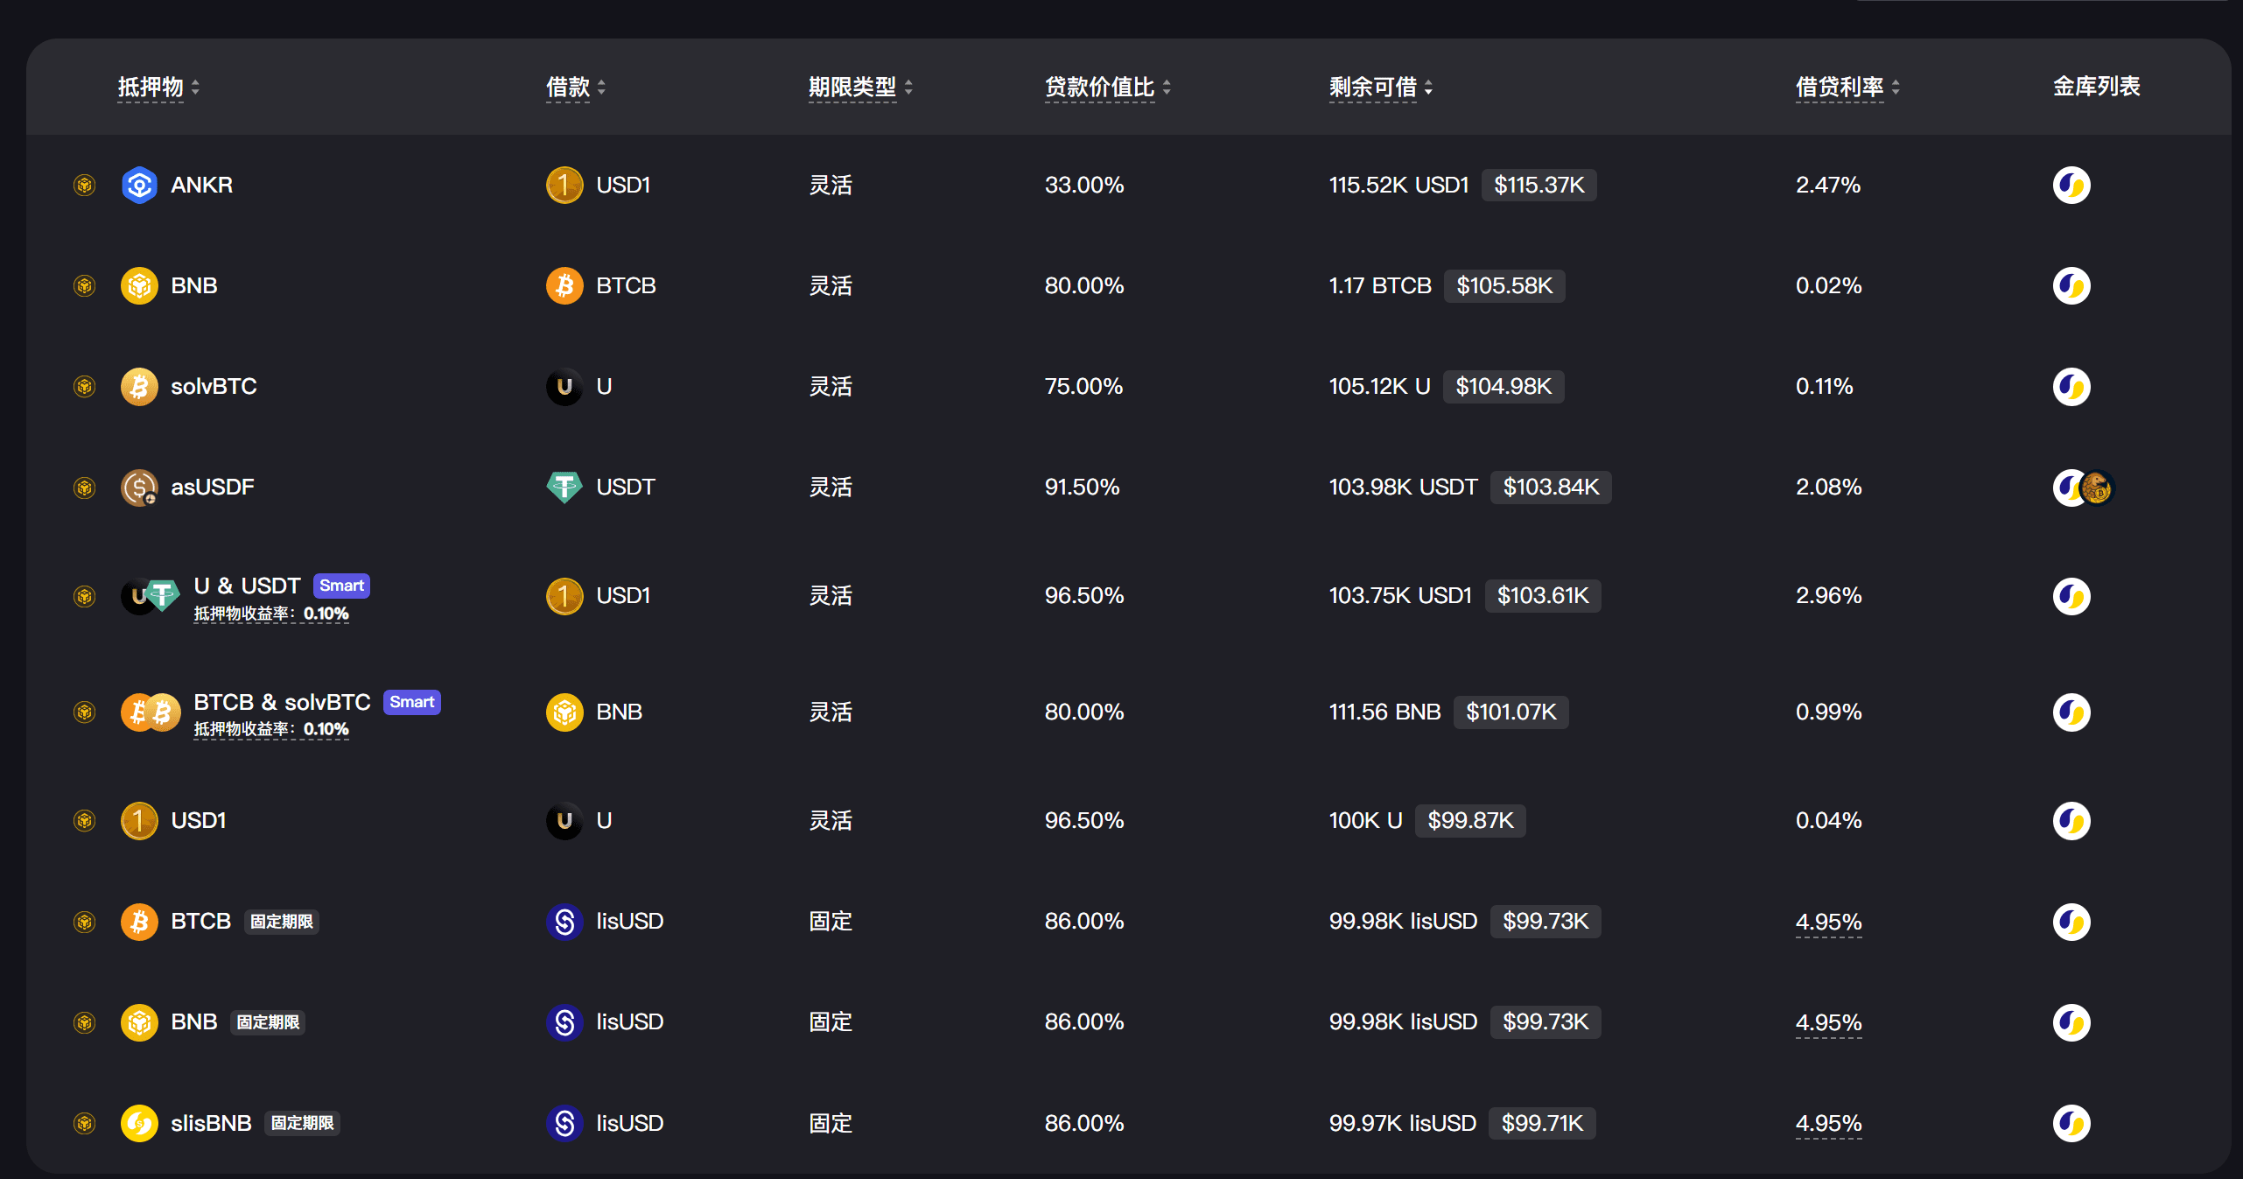Click 固定期限 tag beside BTCB collateral

point(281,922)
